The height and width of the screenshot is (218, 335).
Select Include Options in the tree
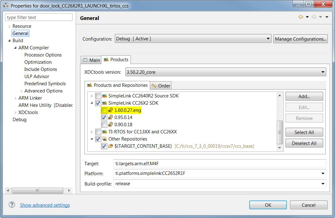(x=41, y=69)
